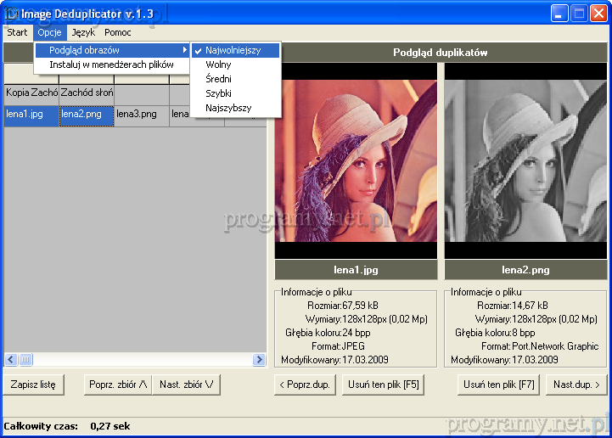Open the Start menu in menu bar

(17, 32)
